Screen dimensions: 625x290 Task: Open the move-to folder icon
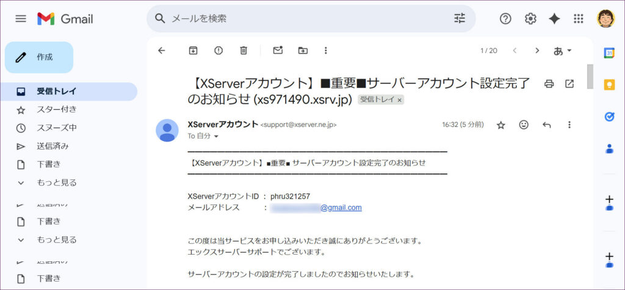303,51
